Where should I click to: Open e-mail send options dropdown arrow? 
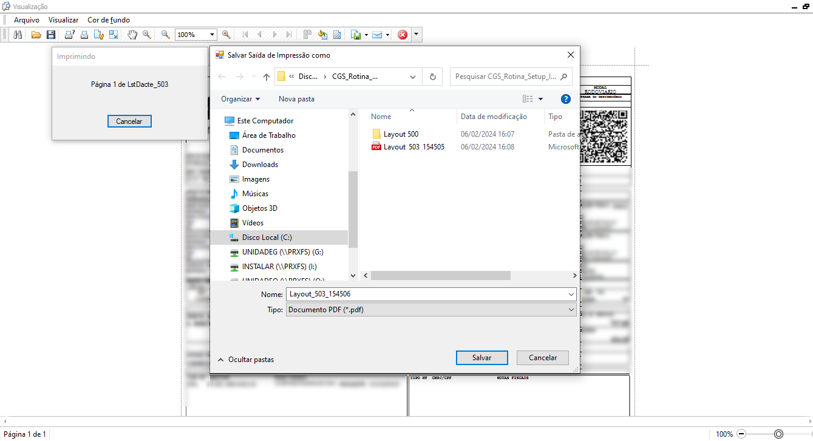(387, 35)
